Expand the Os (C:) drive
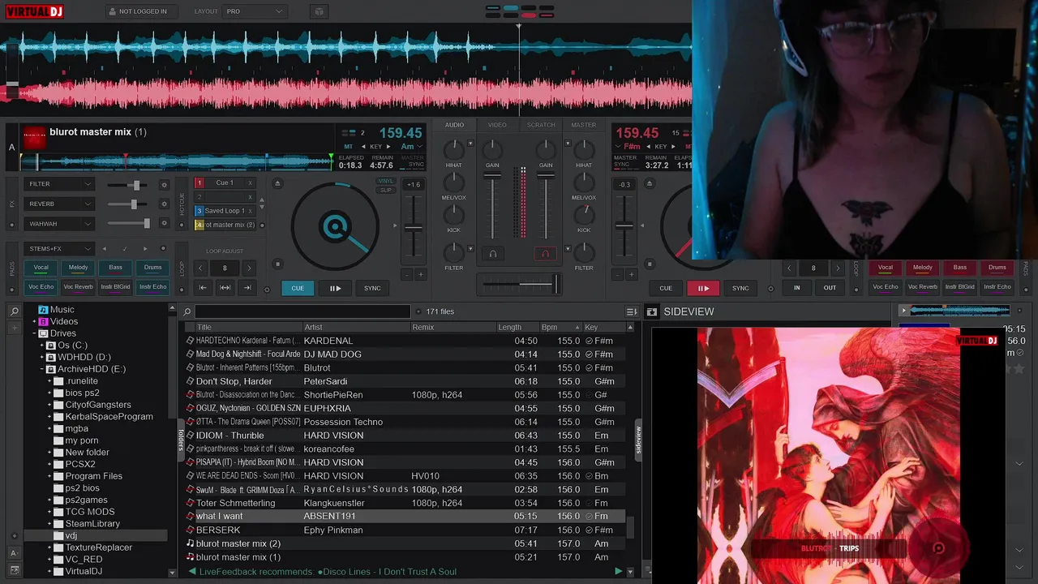 pyautogui.click(x=42, y=346)
